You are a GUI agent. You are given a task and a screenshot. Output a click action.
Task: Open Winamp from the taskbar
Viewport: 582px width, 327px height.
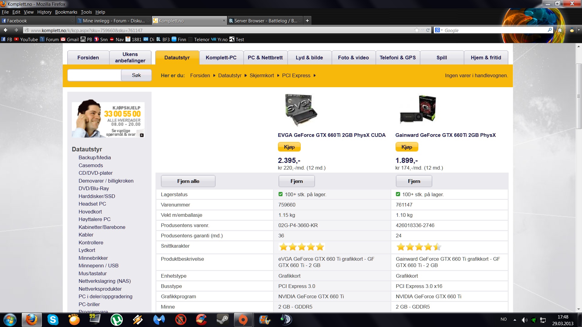[138, 320]
